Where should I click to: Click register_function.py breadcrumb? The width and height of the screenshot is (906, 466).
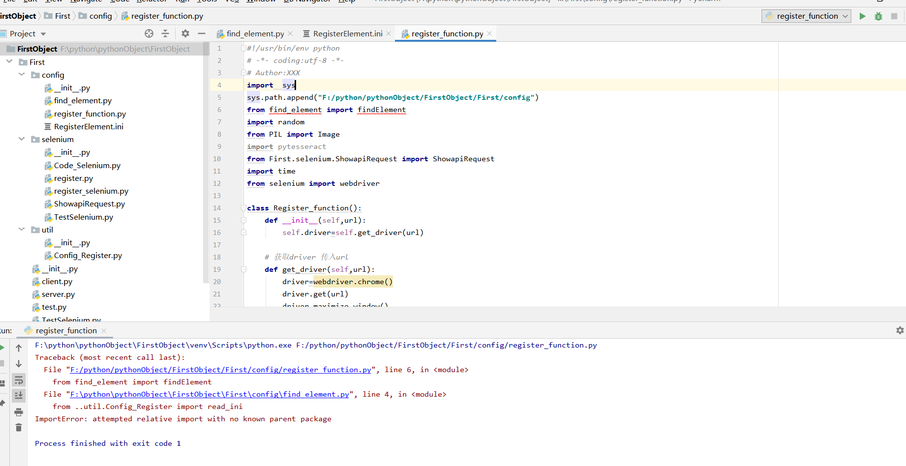pos(162,16)
